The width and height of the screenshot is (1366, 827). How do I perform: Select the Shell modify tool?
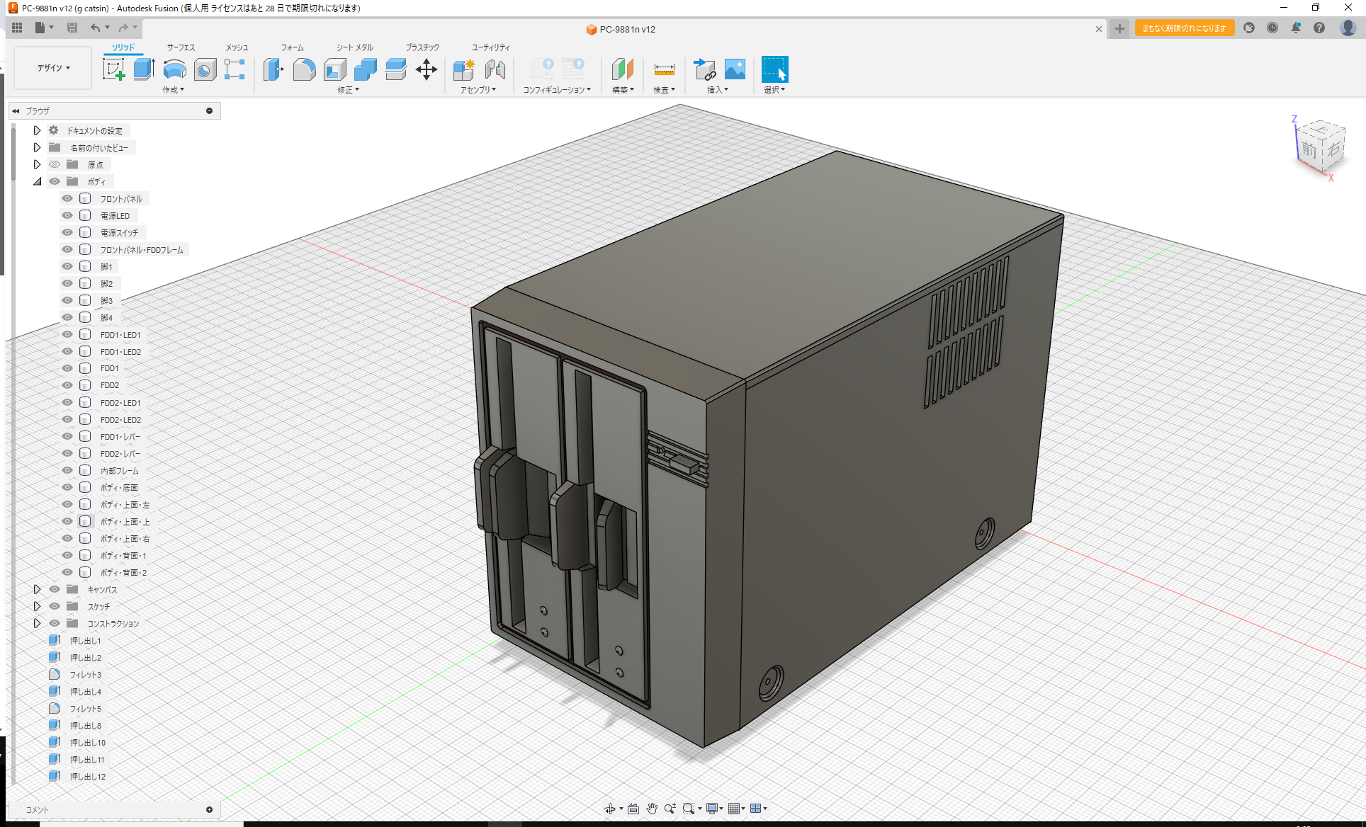click(334, 69)
